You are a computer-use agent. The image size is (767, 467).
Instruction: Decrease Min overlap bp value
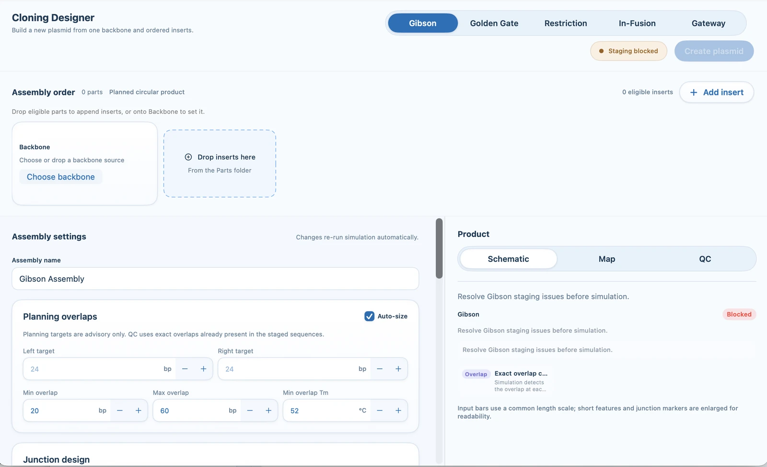tap(120, 410)
